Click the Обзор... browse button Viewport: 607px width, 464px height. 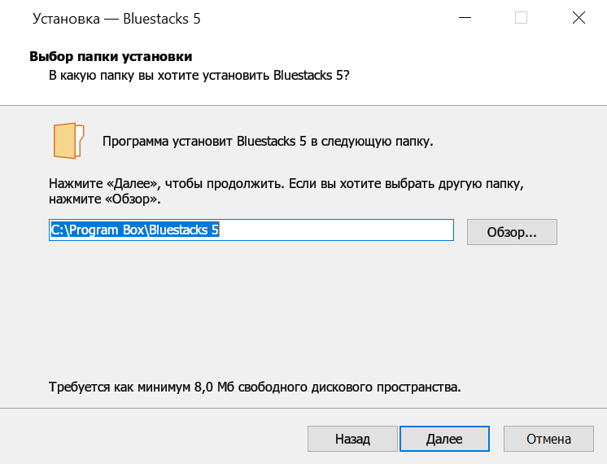(512, 232)
